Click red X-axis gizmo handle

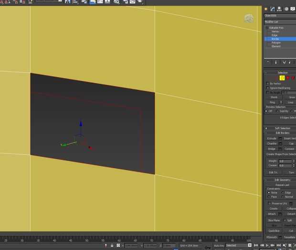click(90, 148)
